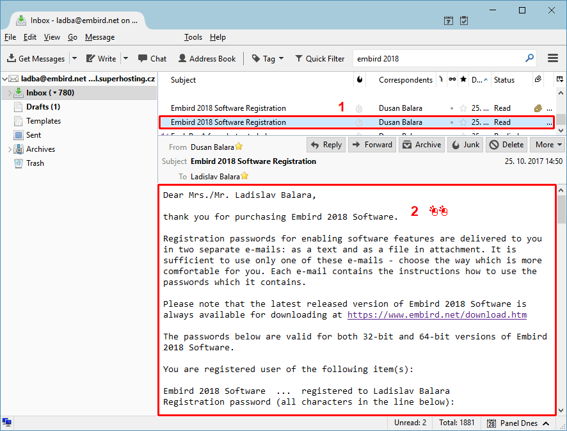The height and width of the screenshot is (431, 567).
Task: Expand the Archives folder
Action: coord(10,149)
